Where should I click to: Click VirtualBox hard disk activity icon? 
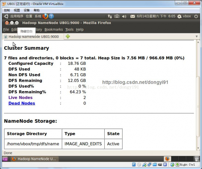pyautogui.click(x=134, y=165)
